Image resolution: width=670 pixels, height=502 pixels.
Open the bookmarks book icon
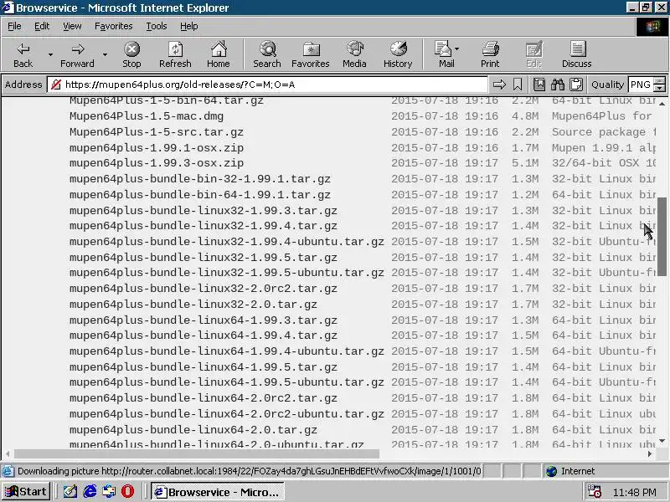click(539, 85)
